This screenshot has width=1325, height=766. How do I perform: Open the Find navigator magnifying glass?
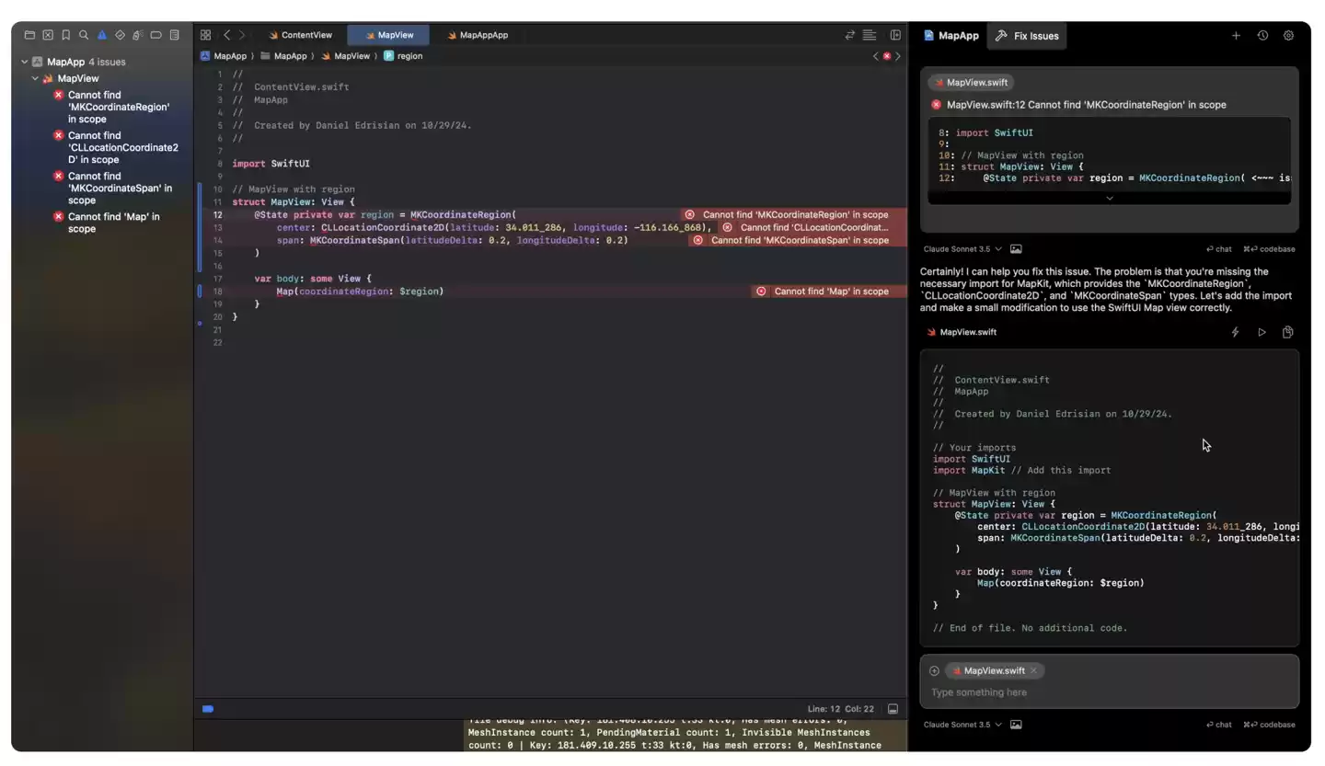[84, 34]
